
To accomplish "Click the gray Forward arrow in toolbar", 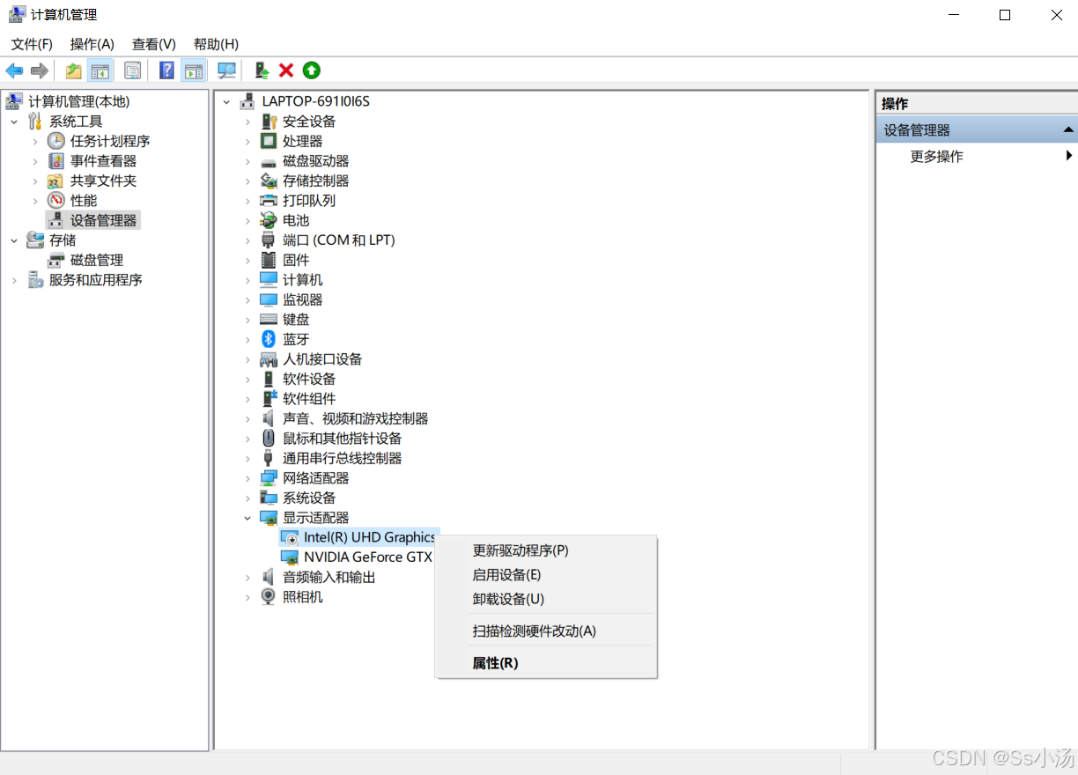I will 39,70.
